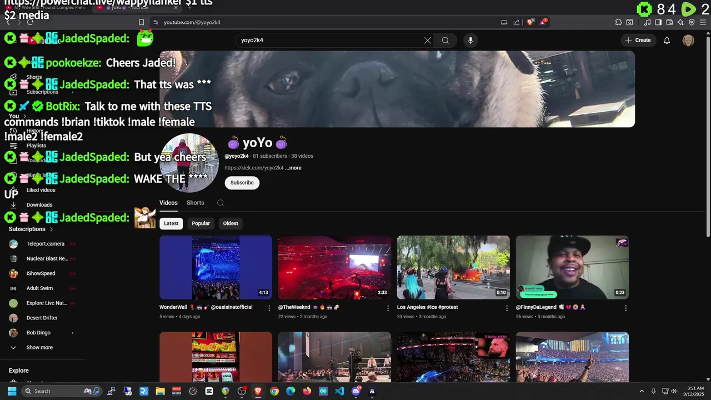The image size is (711, 400).
Task: Click the install app icon in address bar
Action: [x=504, y=22]
